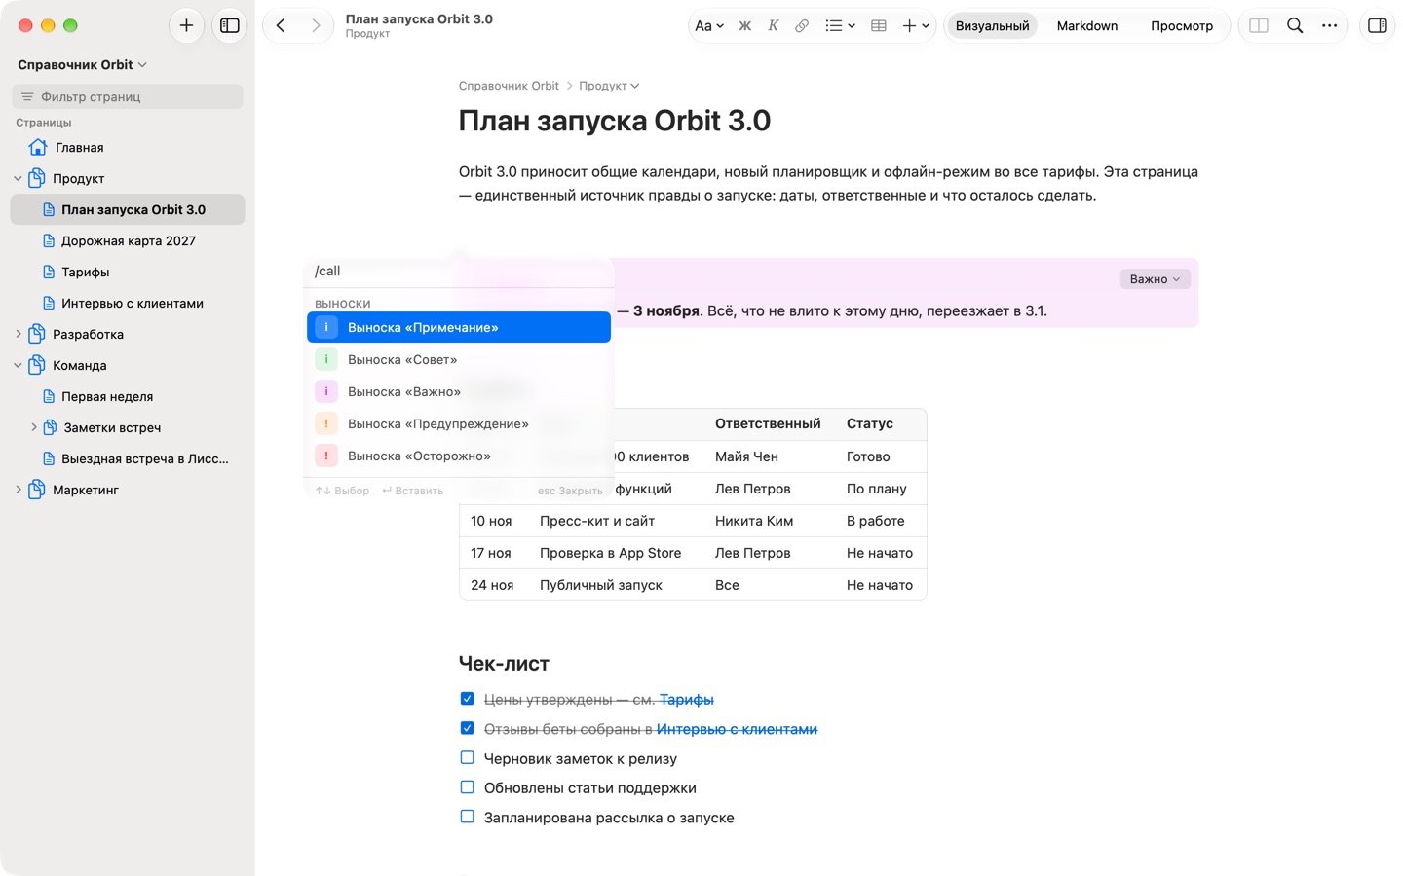Image resolution: width=1403 pixels, height=876 pixels.
Task: Create a new page with the plus button
Action: [x=186, y=26]
